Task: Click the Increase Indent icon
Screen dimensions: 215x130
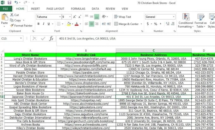Action: (109, 24)
